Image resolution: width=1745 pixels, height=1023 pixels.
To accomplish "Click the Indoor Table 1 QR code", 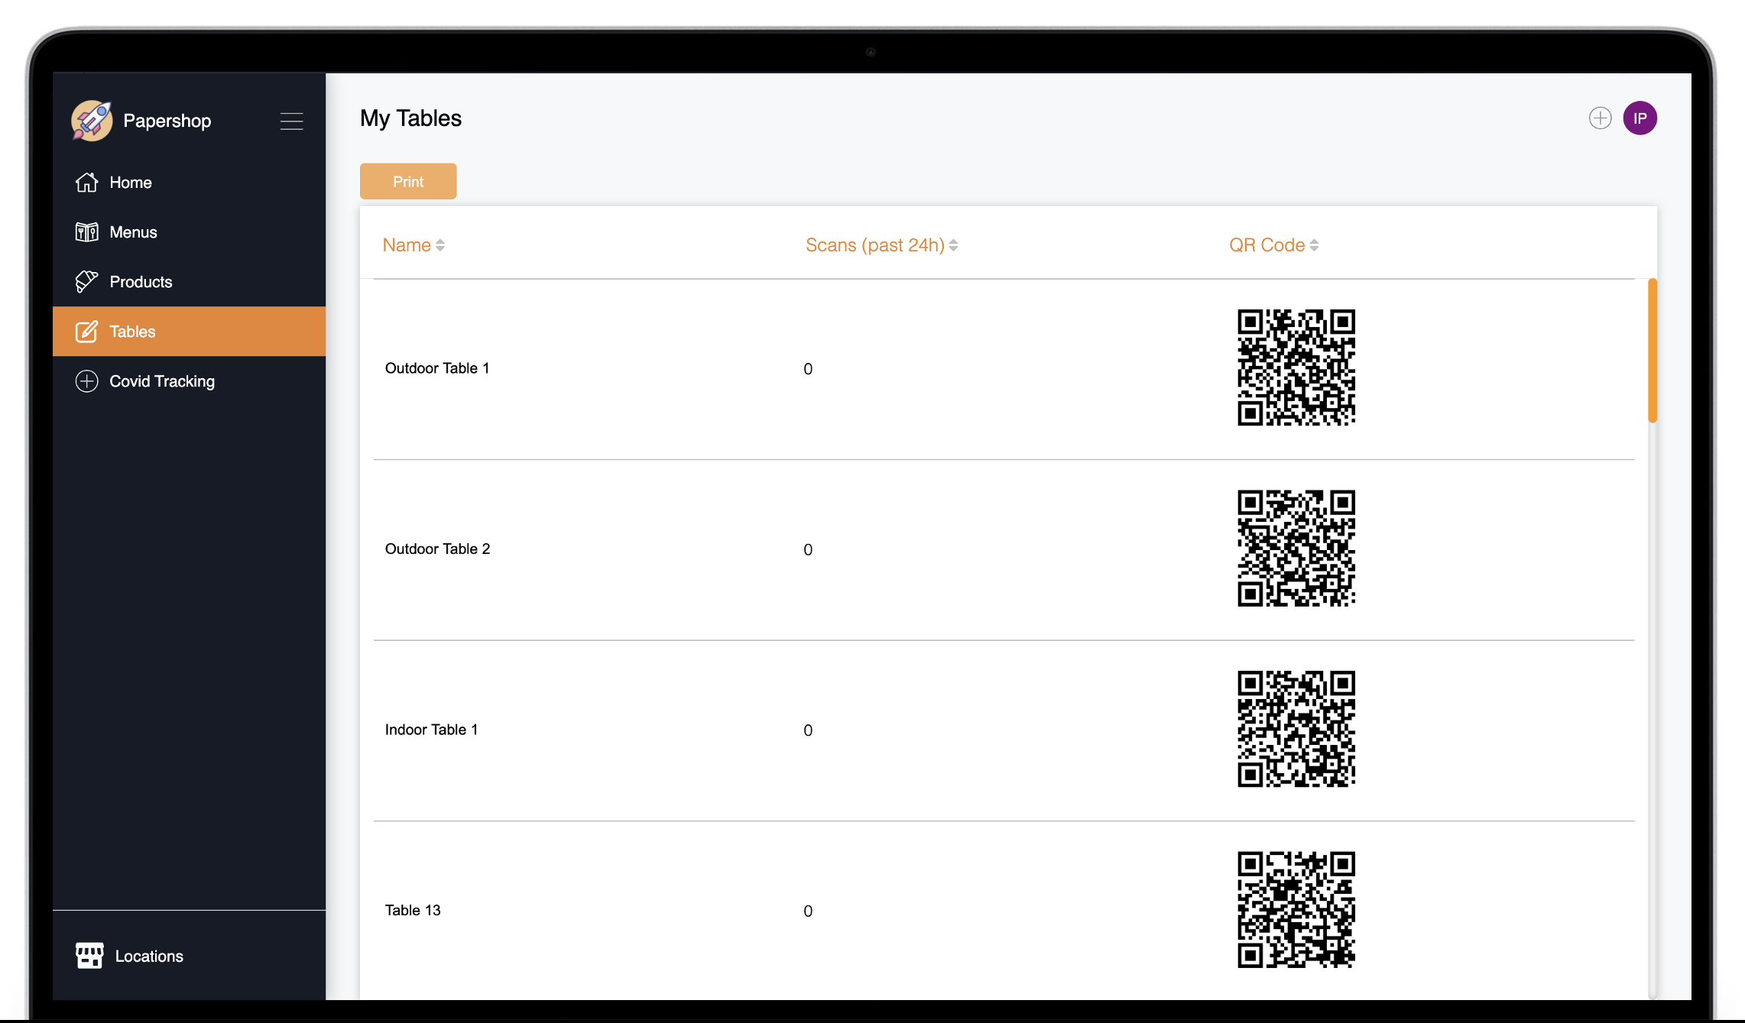I will [x=1296, y=729].
